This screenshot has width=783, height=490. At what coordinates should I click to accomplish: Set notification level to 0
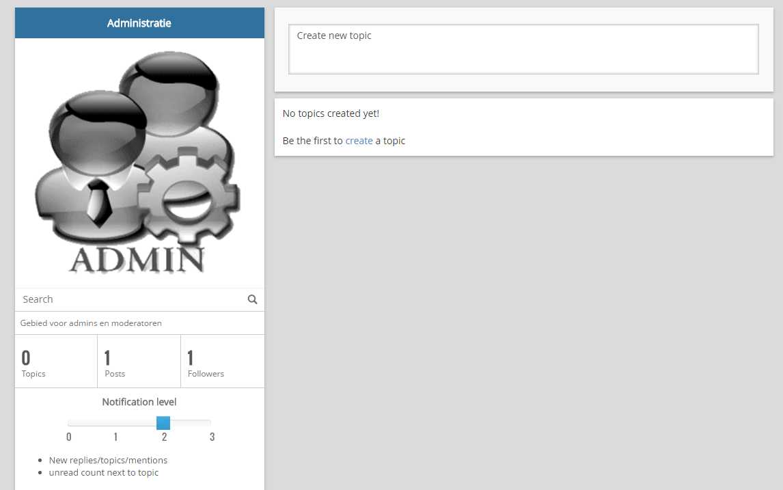point(69,437)
